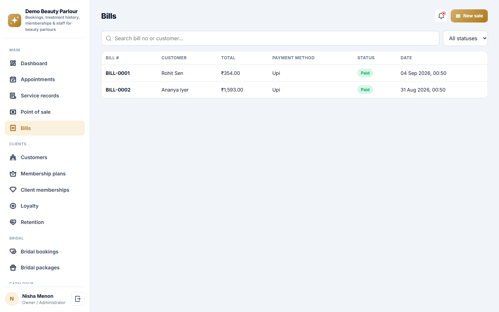
Task: Select the Service records icon
Action: [x=13, y=96]
